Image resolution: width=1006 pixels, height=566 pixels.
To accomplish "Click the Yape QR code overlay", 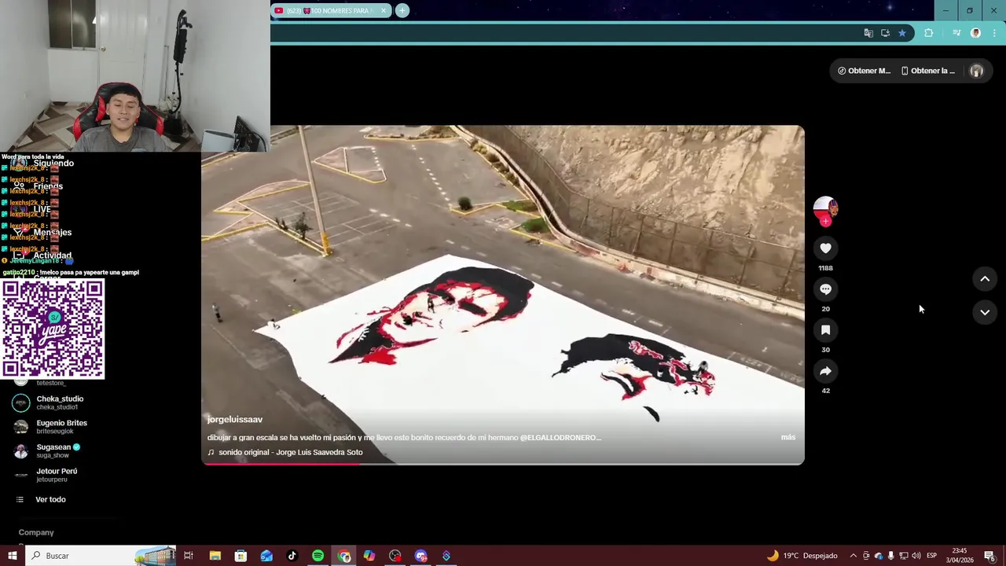I will pos(53,329).
